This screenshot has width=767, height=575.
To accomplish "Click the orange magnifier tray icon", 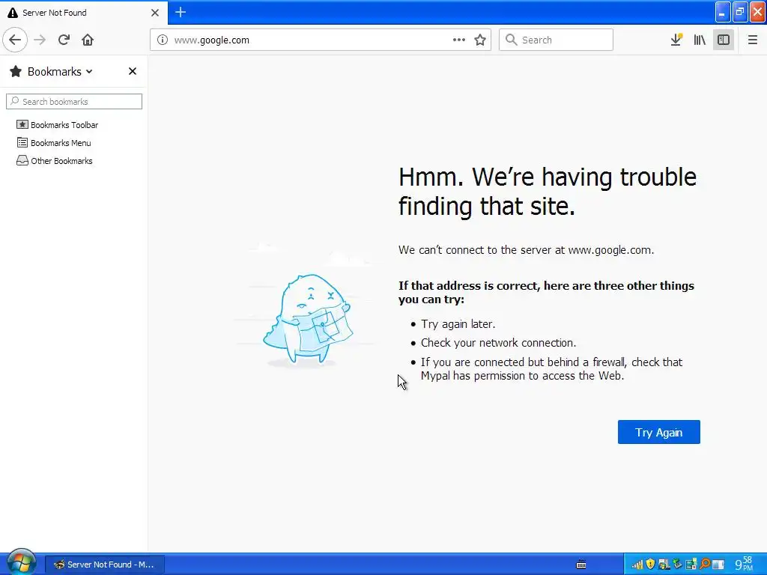I will tap(705, 565).
